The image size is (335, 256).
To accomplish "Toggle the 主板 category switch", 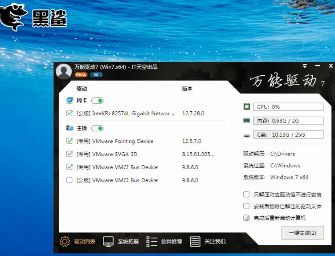I will tap(97, 128).
